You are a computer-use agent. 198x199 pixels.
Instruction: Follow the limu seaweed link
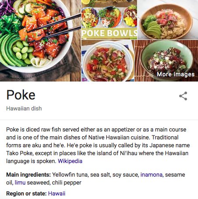20,182
